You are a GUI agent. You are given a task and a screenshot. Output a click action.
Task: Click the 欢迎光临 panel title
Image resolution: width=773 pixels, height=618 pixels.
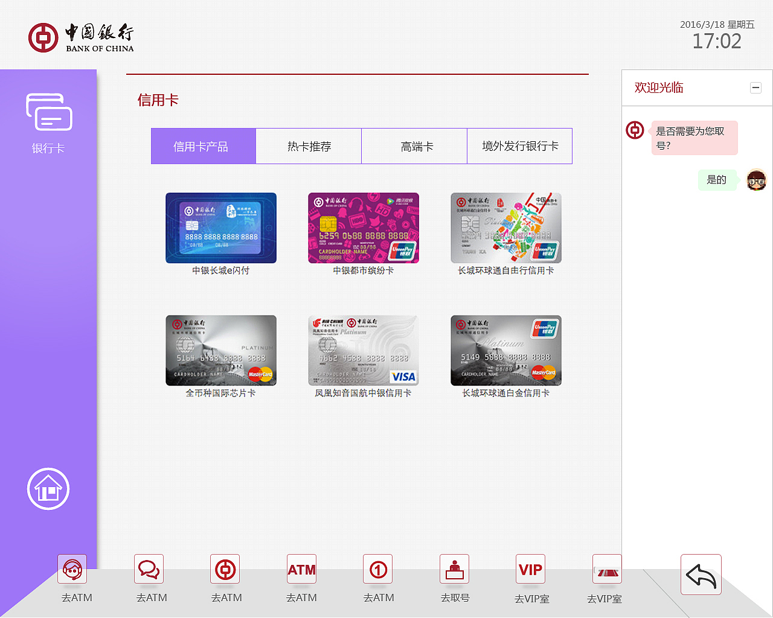(x=659, y=88)
